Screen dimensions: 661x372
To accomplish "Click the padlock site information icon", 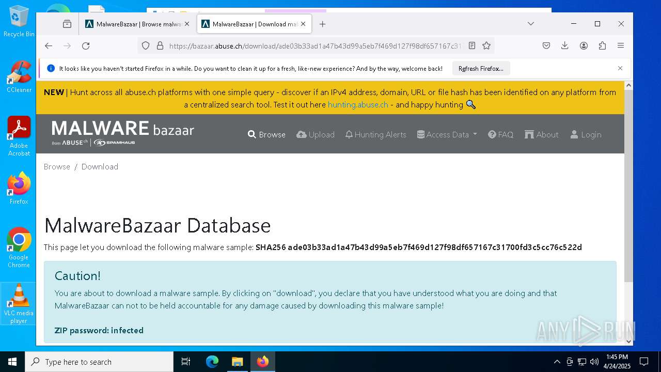I will pyautogui.click(x=160, y=45).
